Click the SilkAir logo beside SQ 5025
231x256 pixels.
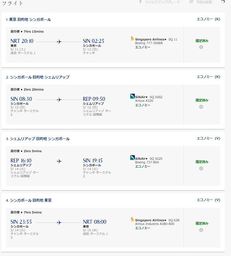click(x=133, y=158)
